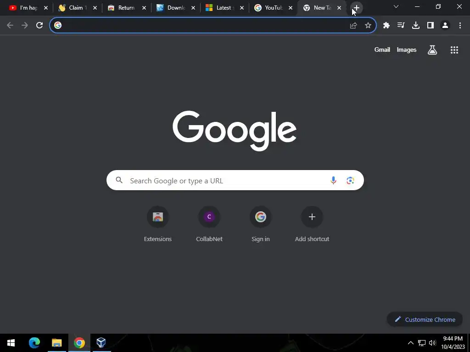This screenshot has width=470, height=352.
Task: Click Customize Chrome button
Action: click(x=425, y=319)
